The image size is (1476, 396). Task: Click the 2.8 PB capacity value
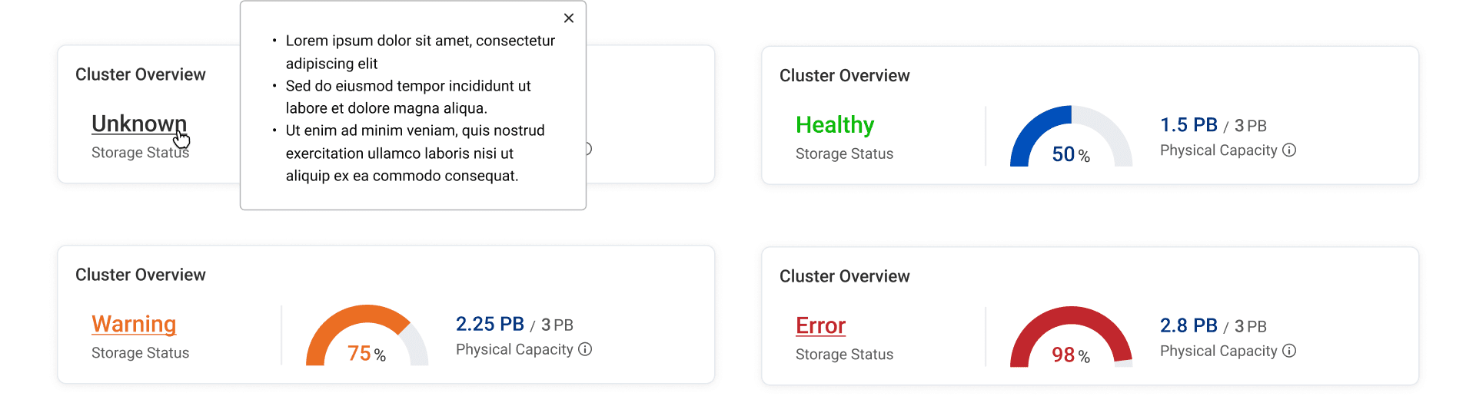pyautogui.click(x=1188, y=325)
